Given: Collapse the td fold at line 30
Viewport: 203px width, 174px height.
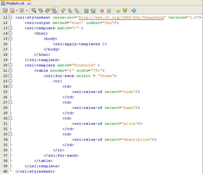Looking at the screenshot, I should click(x=10, y=118).
